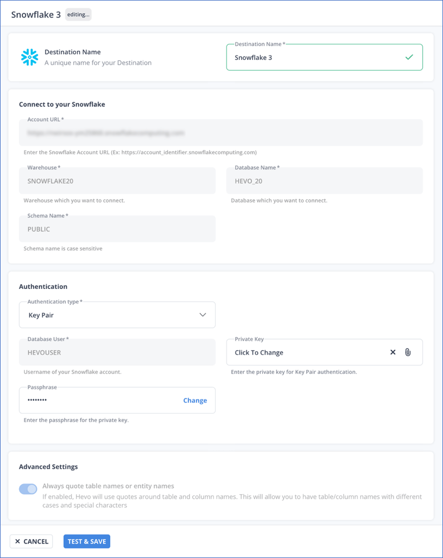Click the Advanced Settings heading

click(49, 467)
